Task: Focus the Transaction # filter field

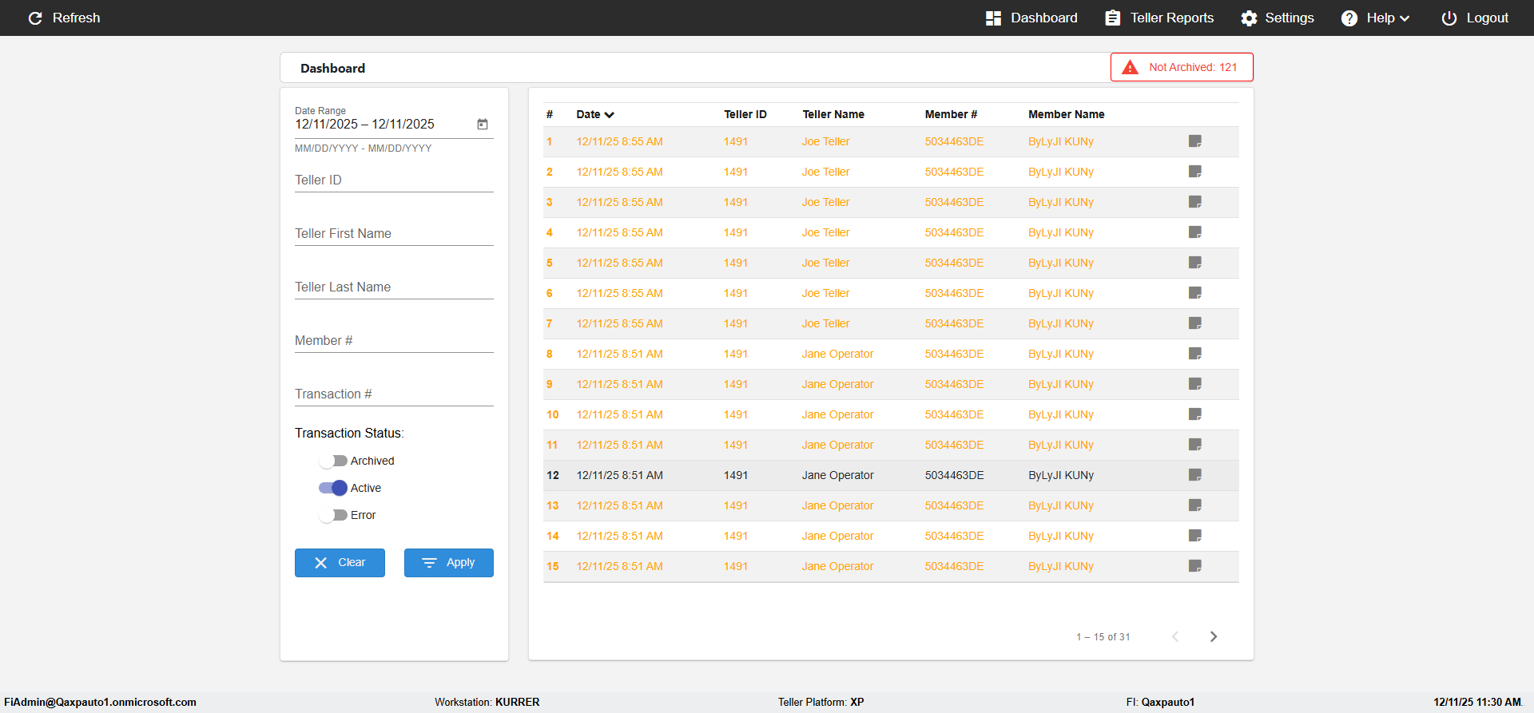Action: (x=394, y=394)
